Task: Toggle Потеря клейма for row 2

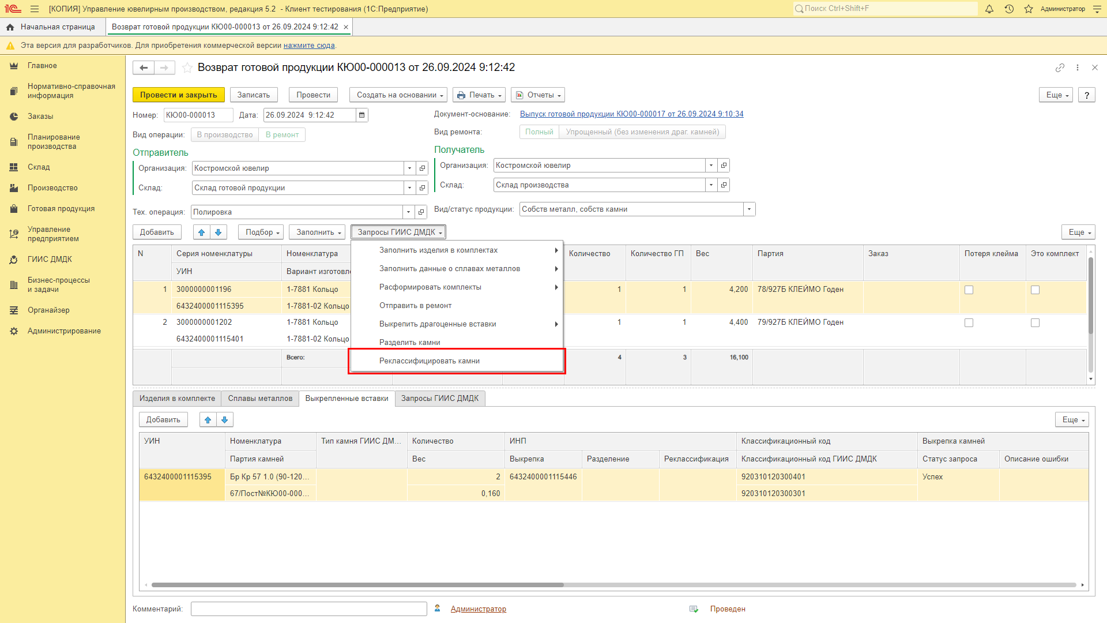Action: (969, 323)
